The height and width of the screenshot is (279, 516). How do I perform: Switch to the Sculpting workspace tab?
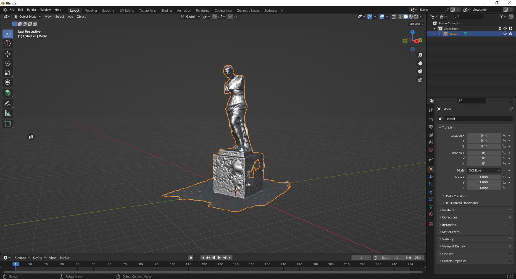point(108,10)
